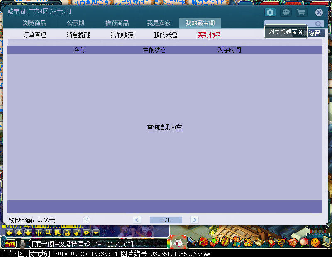Open the message speech bubble icon
This screenshot has width=332, height=257.
click(x=286, y=12)
